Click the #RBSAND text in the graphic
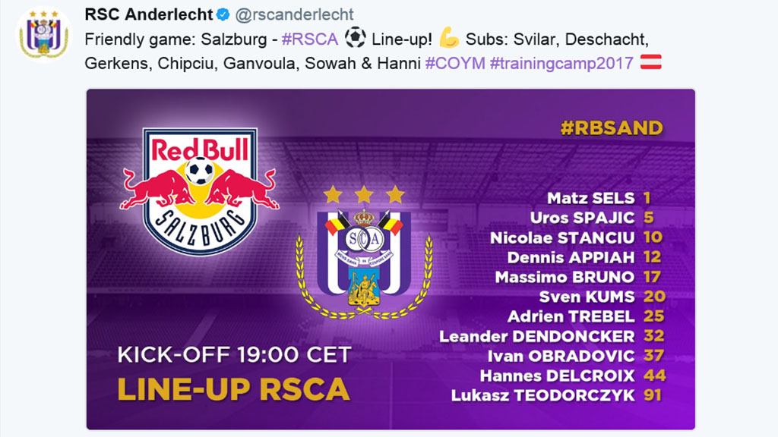 (611, 127)
